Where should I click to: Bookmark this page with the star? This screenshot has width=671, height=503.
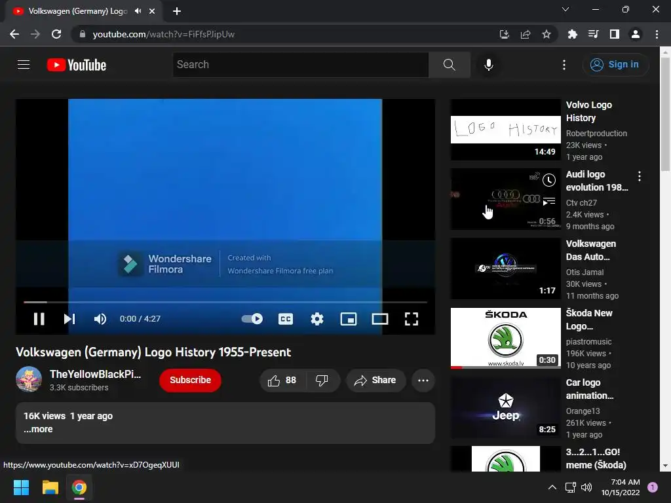pos(546,34)
